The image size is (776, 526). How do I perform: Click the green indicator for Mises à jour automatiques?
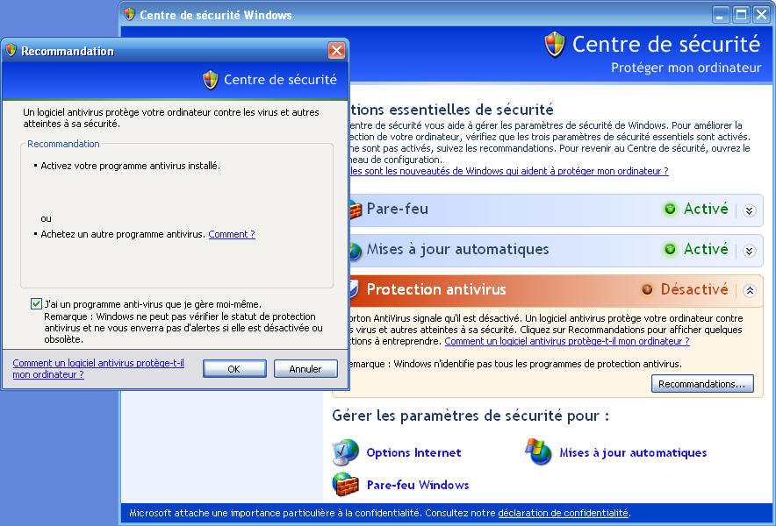[x=671, y=250]
